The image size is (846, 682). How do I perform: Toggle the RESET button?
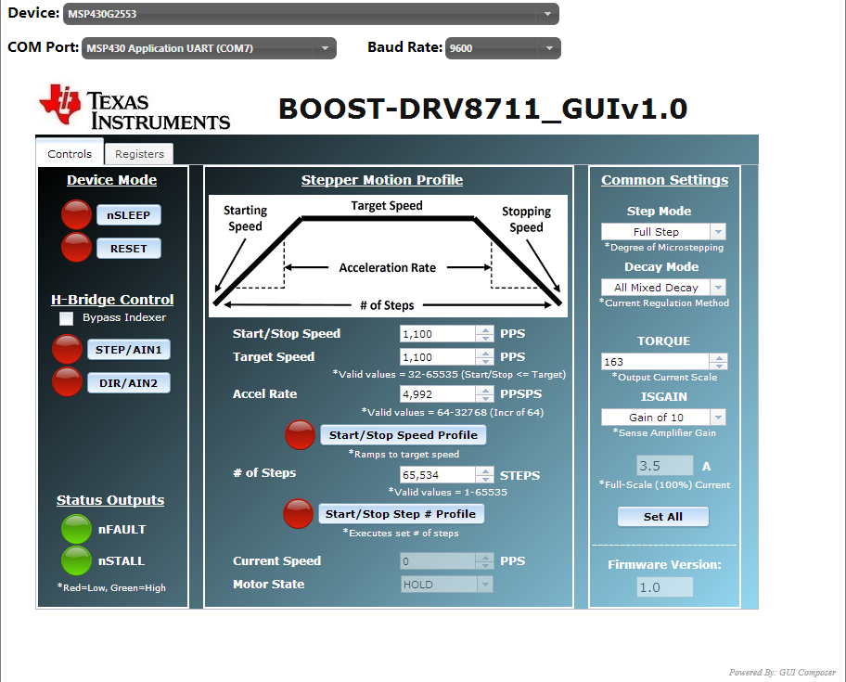coord(128,248)
